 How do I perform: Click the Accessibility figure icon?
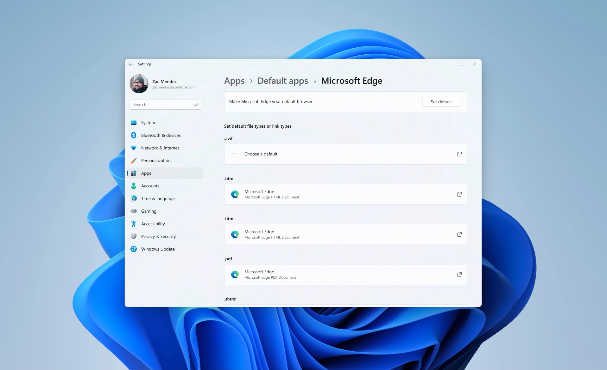pyautogui.click(x=134, y=224)
